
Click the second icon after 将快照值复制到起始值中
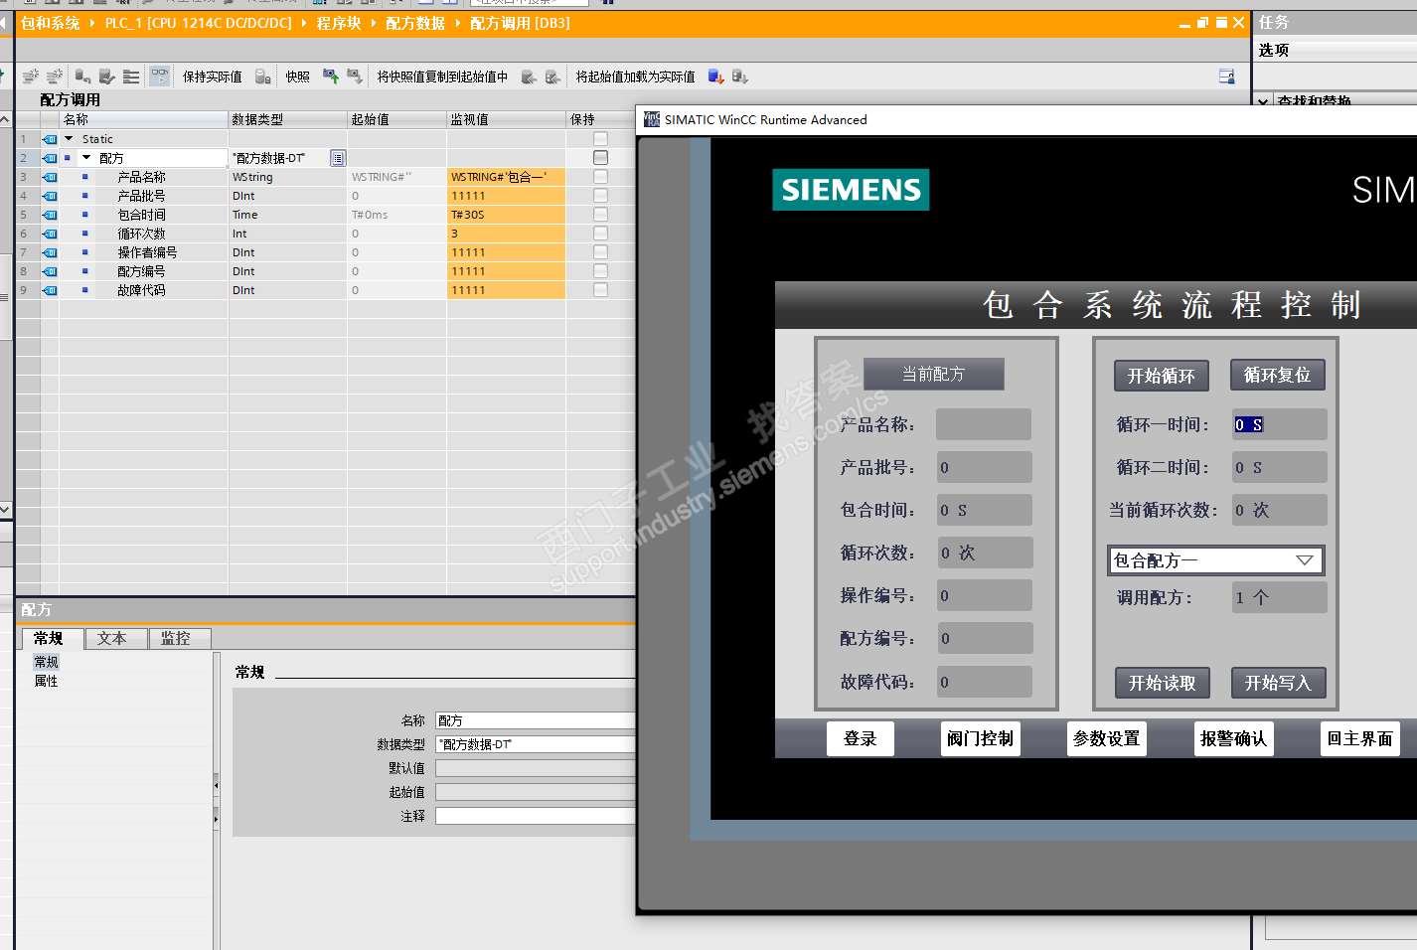tap(552, 77)
